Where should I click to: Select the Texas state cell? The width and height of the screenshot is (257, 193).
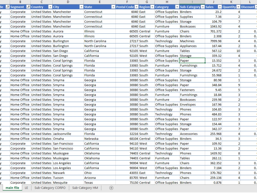click(x=100, y=182)
